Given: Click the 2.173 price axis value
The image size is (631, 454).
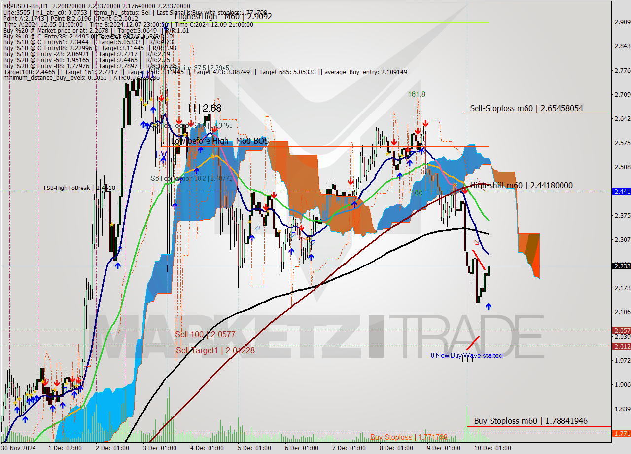Looking at the screenshot, I should tap(622, 288).
